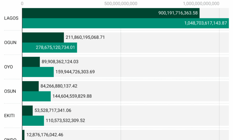Screen dimensions: 233x140
Task: Click the light green OYO bar
Action: [38, 72]
